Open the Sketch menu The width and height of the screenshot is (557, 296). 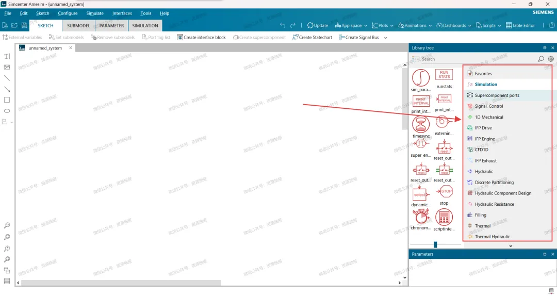click(43, 13)
